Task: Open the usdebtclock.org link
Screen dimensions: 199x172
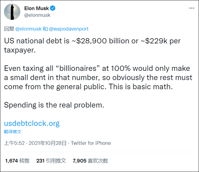Action: click(x=32, y=123)
